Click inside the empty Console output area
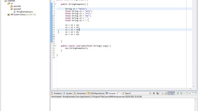This screenshot has height=111, width=198. pos(122,105)
